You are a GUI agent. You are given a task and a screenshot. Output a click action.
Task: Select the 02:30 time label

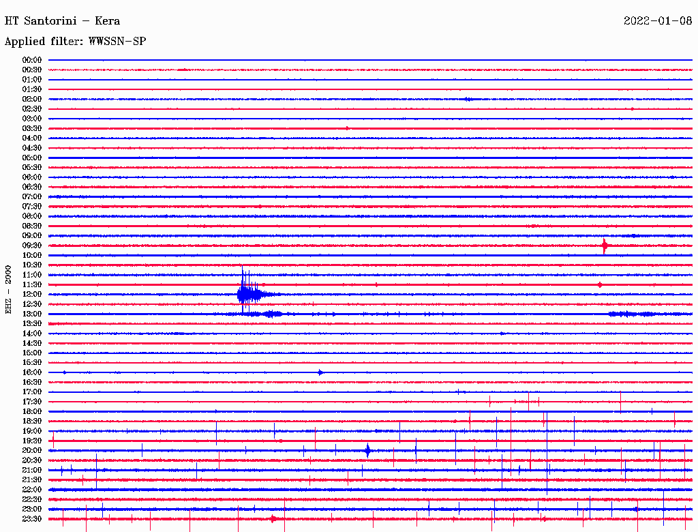point(32,108)
